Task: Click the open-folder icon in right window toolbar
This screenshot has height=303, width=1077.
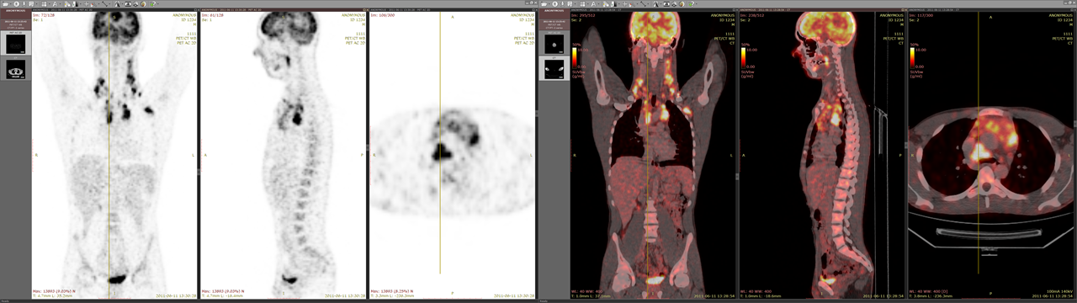Action: point(544,3)
